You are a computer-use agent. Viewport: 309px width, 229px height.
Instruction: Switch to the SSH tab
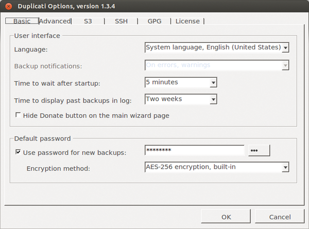tap(121, 21)
